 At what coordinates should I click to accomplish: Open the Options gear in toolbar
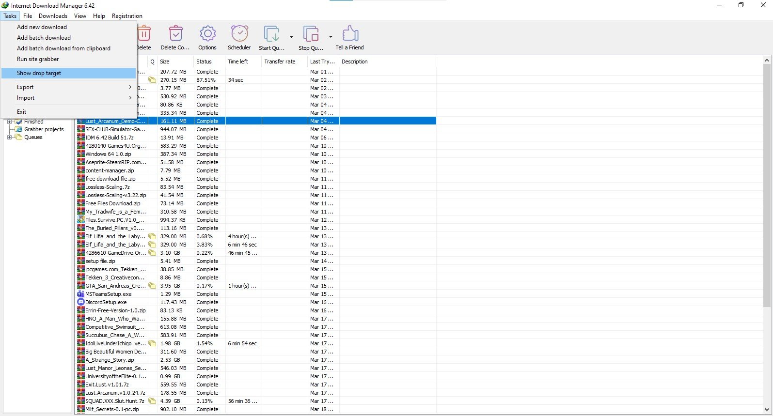(x=207, y=34)
